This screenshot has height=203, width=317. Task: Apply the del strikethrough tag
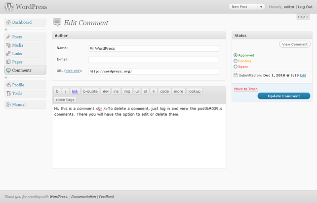pyautogui.click(x=106, y=91)
